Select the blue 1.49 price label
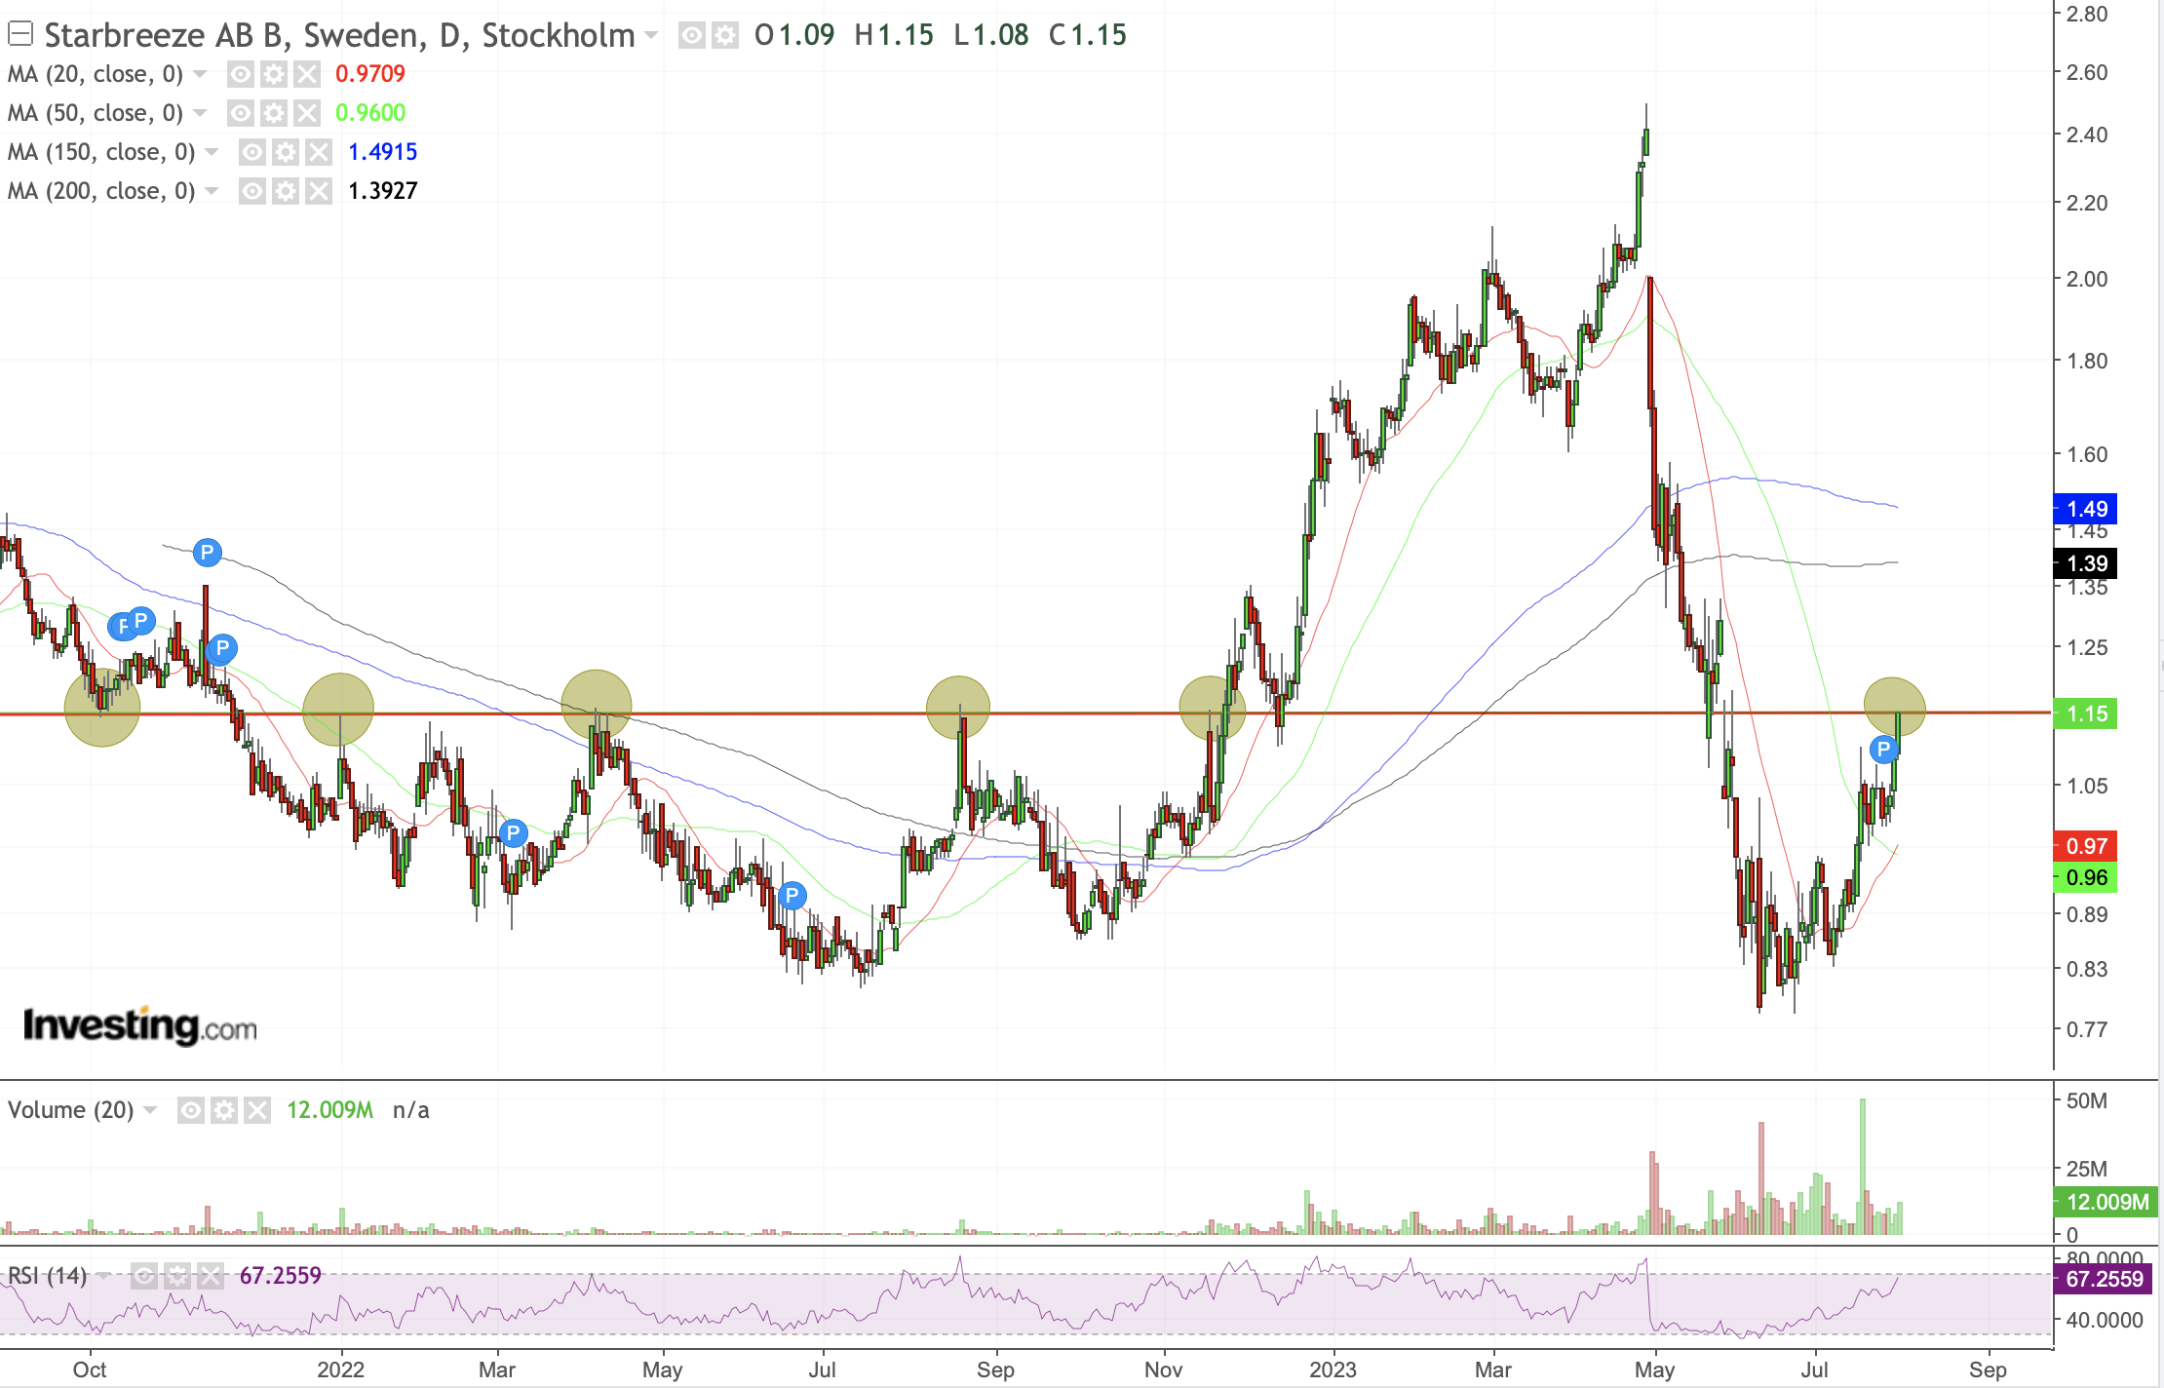The height and width of the screenshot is (1388, 2164). (x=2085, y=509)
